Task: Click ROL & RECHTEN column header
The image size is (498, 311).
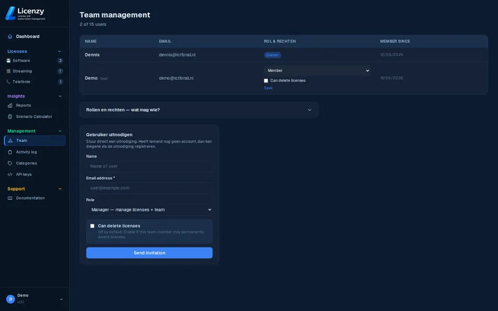Action: pyautogui.click(x=280, y=41)
